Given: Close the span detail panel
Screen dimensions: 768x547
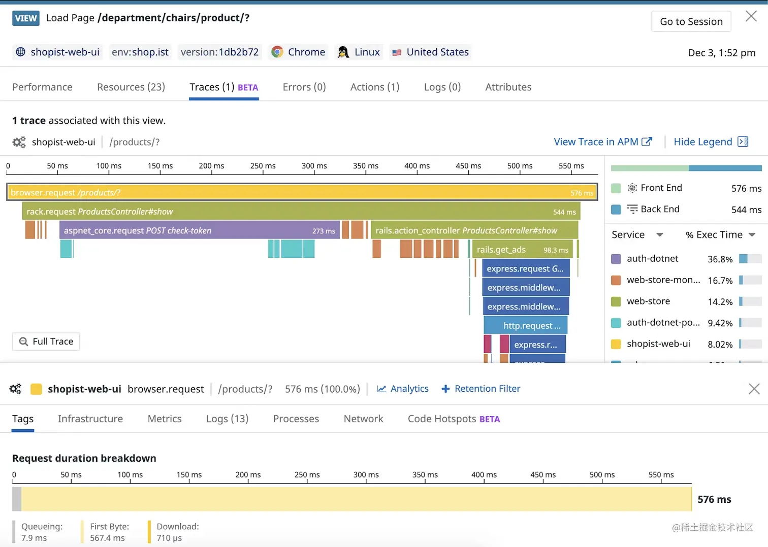Looking at the screenshot, I should (754, 389).
